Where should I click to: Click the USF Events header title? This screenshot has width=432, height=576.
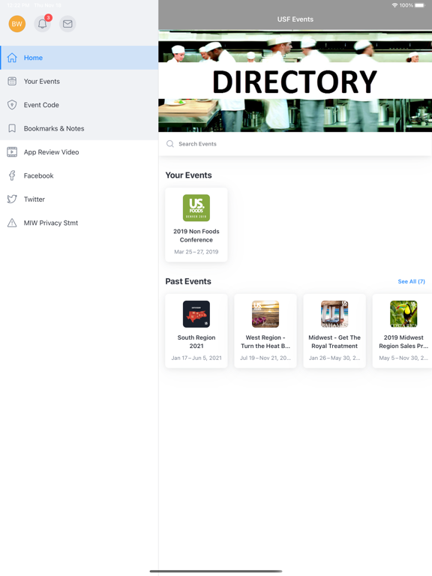pyautogui.click(x=295, y=19)
